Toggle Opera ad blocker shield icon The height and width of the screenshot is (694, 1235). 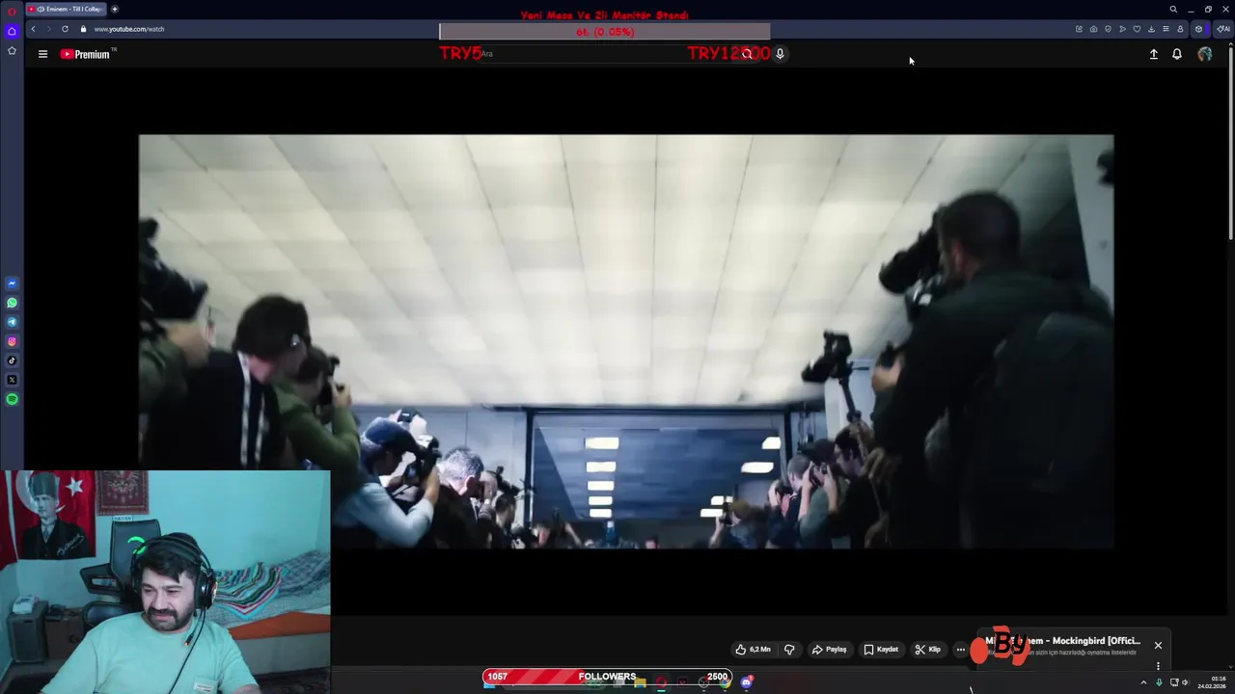[x=1108, y=29]
